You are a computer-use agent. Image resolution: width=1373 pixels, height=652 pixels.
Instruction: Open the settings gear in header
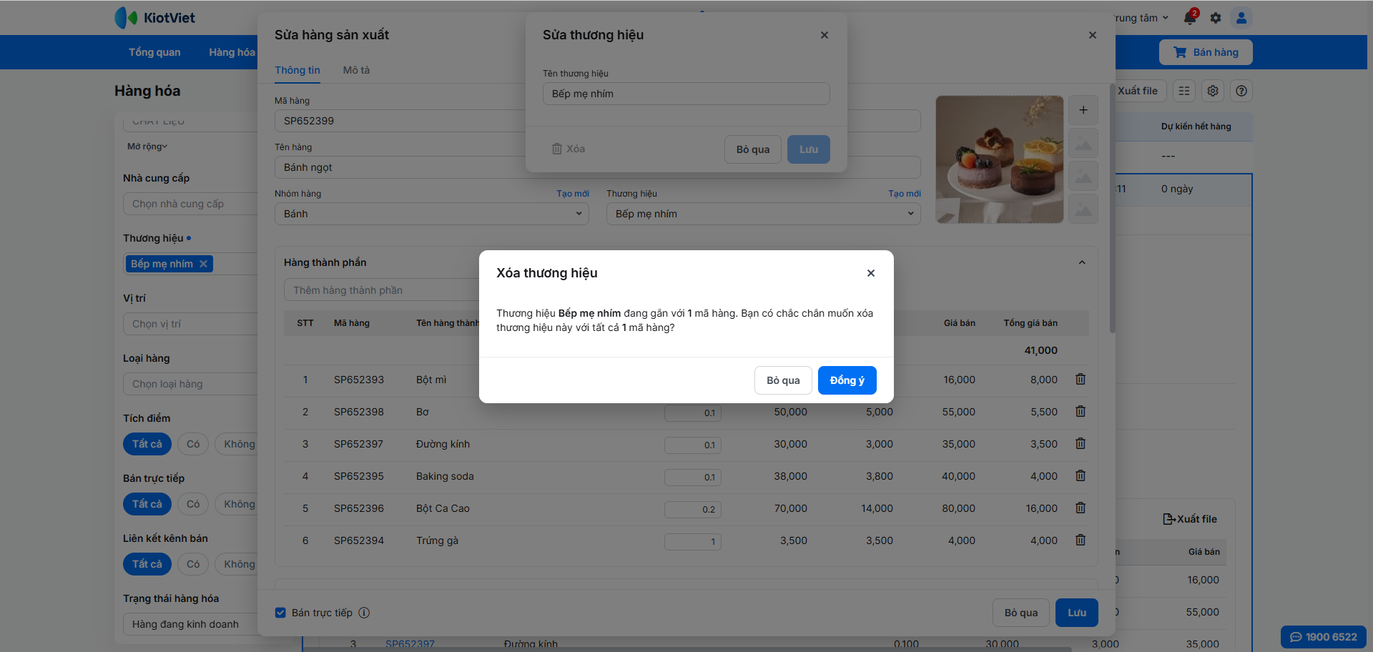(x=1216, y=18)
